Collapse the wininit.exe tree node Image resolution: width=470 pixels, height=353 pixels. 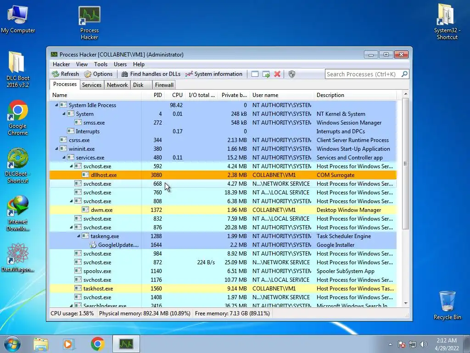tap(56, 148)
